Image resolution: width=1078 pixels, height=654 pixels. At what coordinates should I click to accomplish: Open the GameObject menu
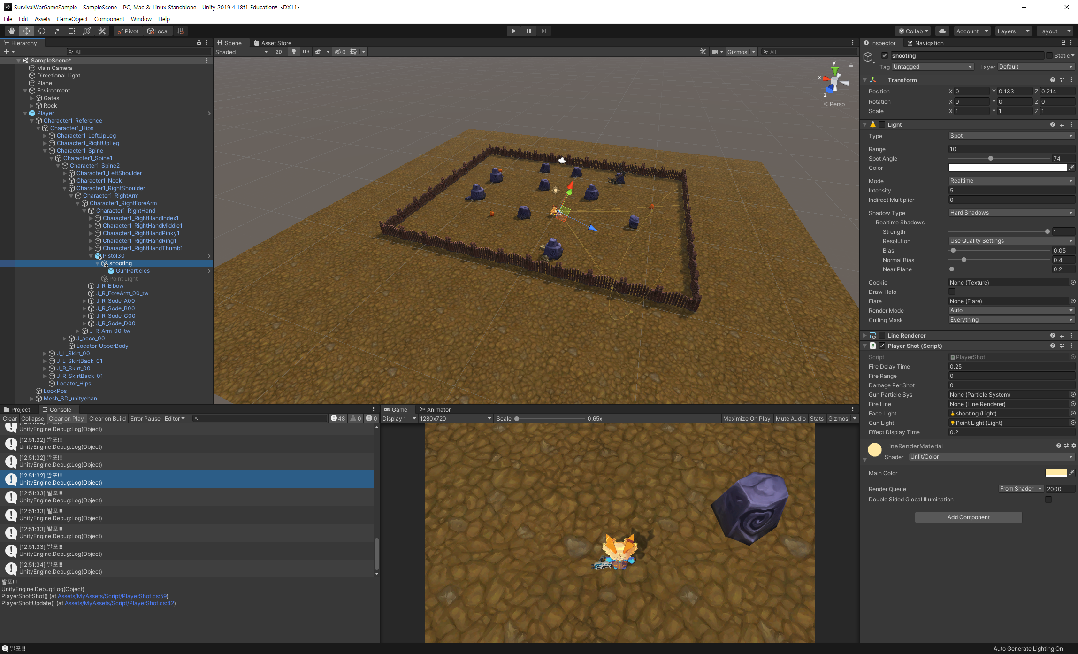(72, 19)
